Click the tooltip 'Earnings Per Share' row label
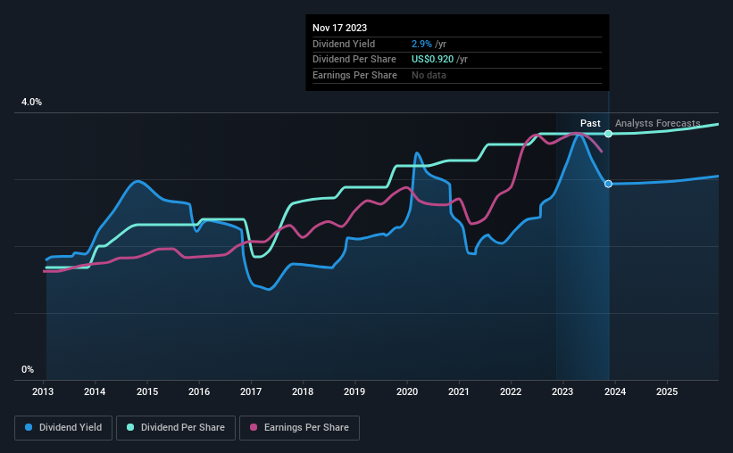733x453 pixels. pyautogui.click(x=354, y=75)
